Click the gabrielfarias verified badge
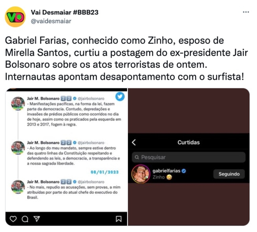The width and height of the screenshot is (257, 232). point(184,171)
